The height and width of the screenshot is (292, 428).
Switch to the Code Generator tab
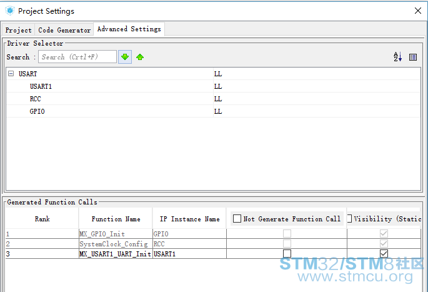[x=64, y=29]
